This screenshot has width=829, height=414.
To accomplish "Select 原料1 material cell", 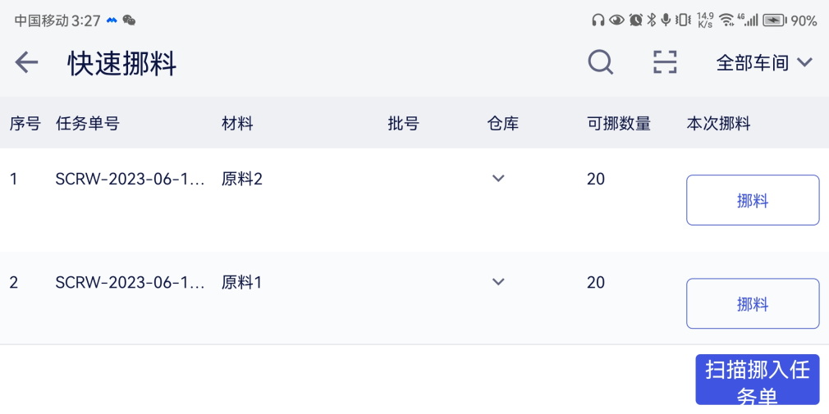I will click(242, 283).
